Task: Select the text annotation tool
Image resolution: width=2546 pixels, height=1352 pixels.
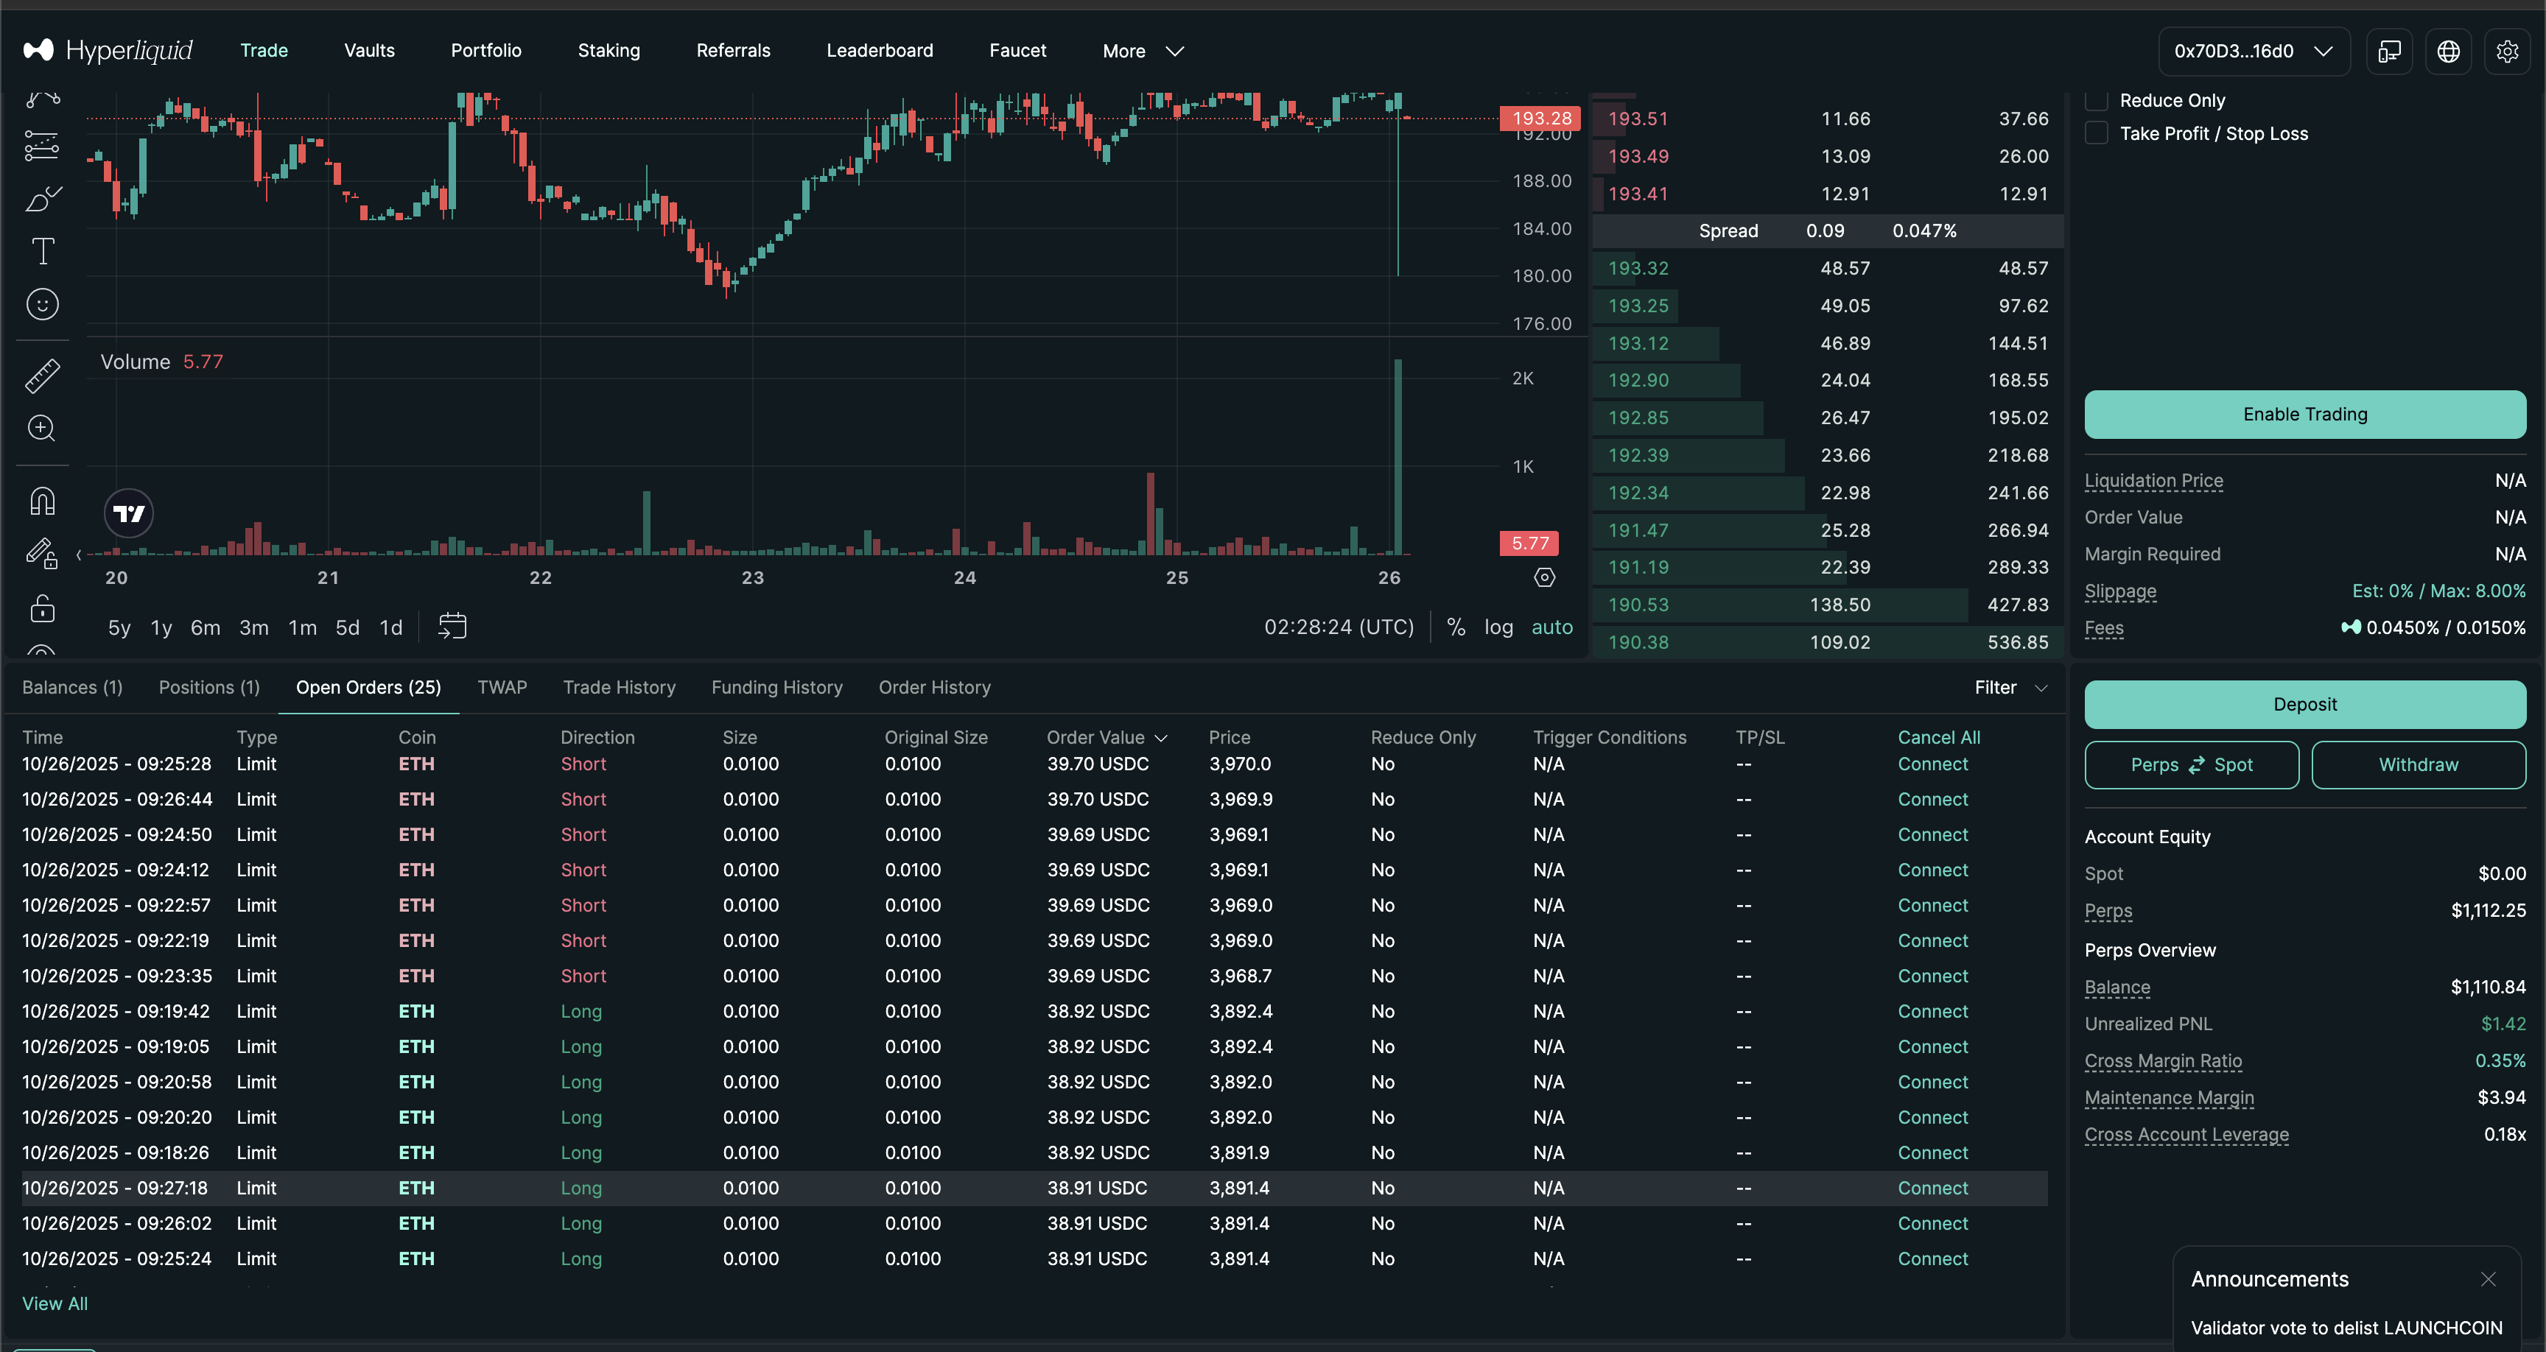Action: 41,250
